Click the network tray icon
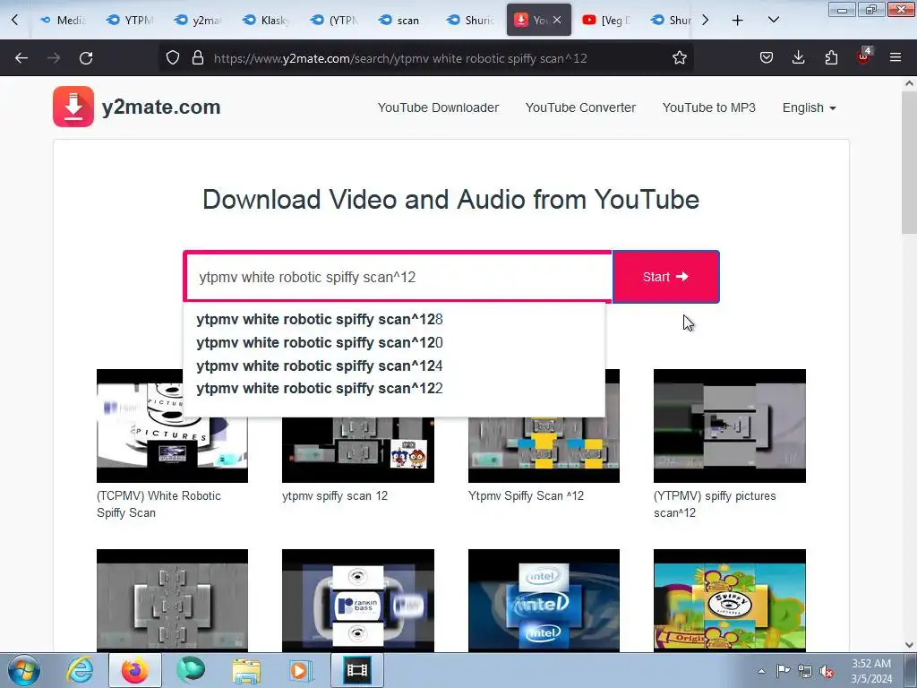 tap(805, 671)
